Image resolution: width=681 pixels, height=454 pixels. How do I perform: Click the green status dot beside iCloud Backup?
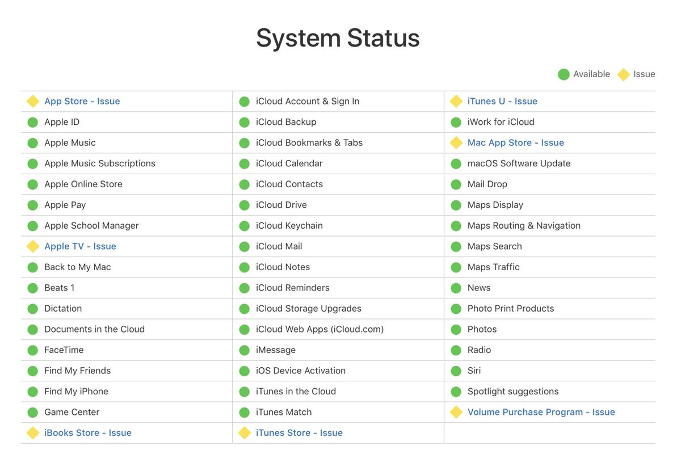[x=245, y=122]
